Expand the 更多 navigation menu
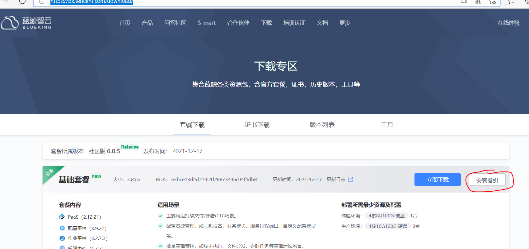Viewport: 529px width, 249px height. point(345,23)
